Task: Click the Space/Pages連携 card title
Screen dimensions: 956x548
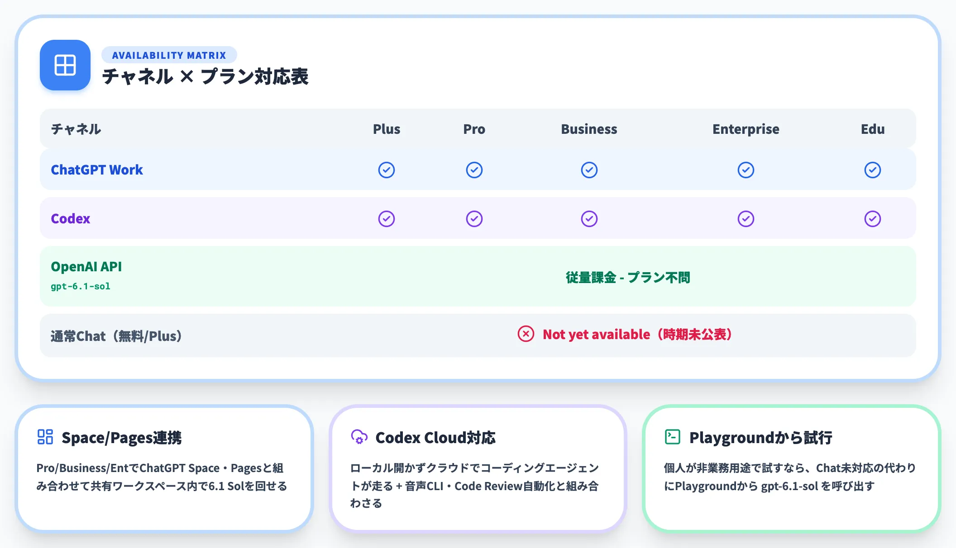Action: [x=122, y=438]
